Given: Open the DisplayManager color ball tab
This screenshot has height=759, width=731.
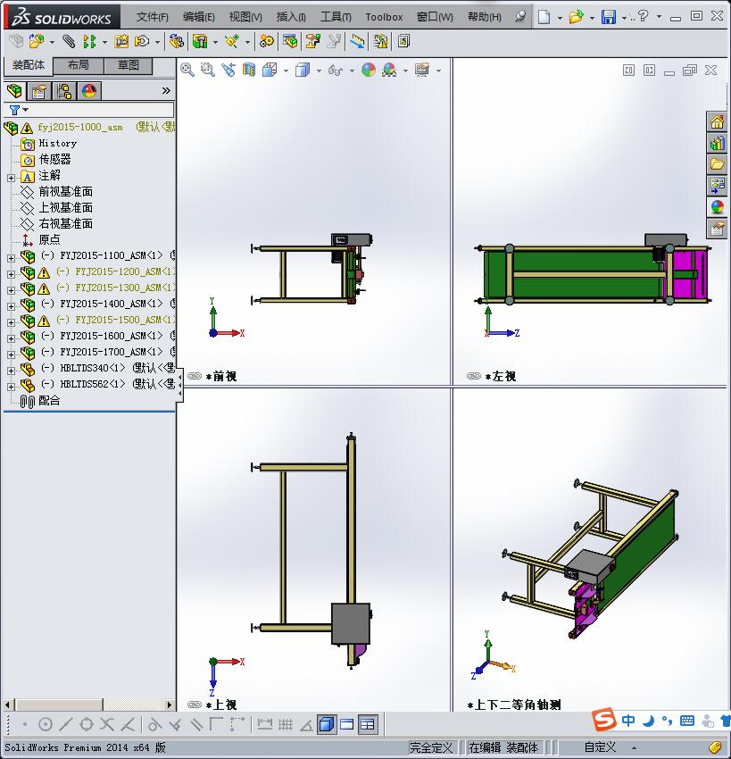Looking at the screenshot, I should [x=89, y=91].
